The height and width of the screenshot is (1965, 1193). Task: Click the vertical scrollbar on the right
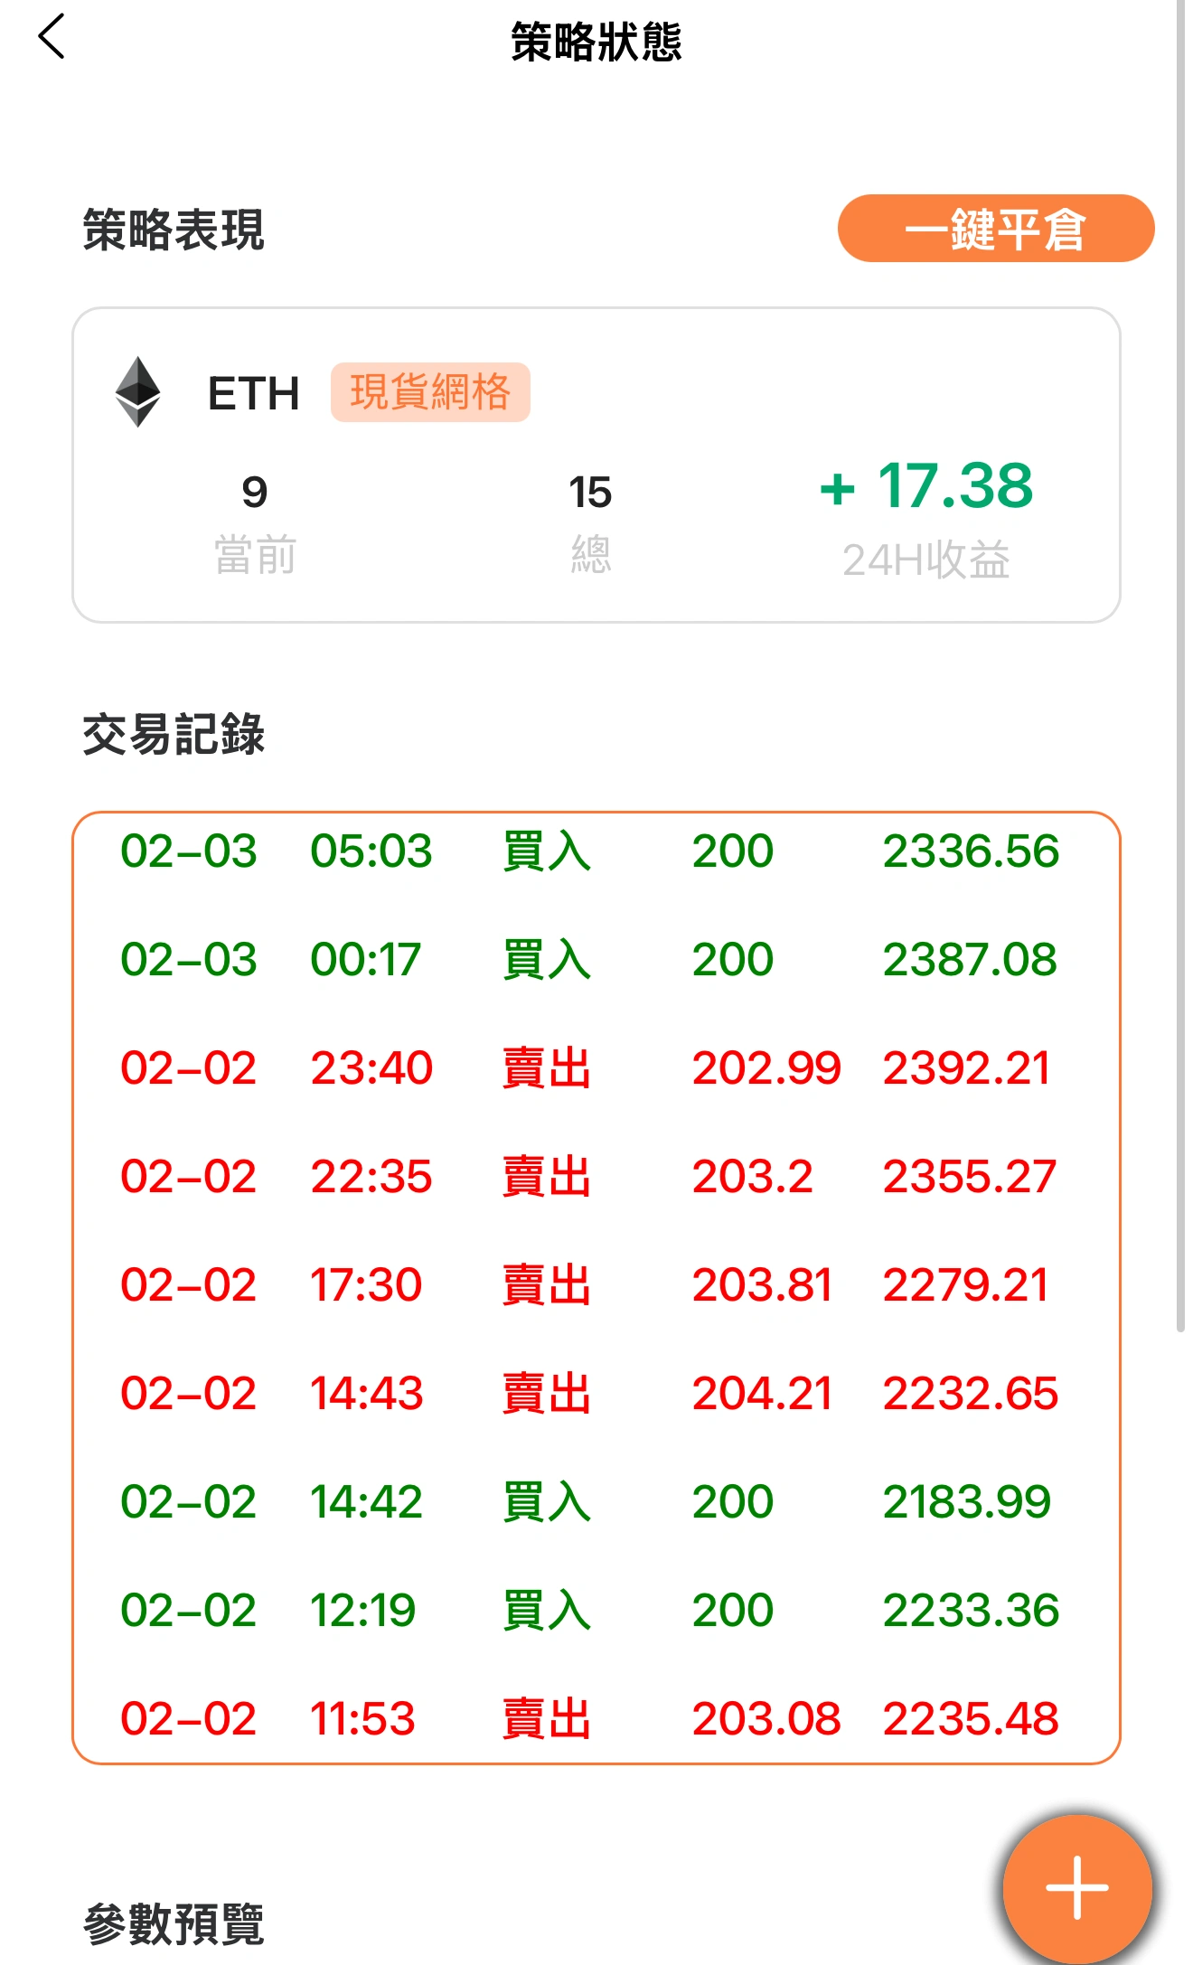[x=1179, y=669]
